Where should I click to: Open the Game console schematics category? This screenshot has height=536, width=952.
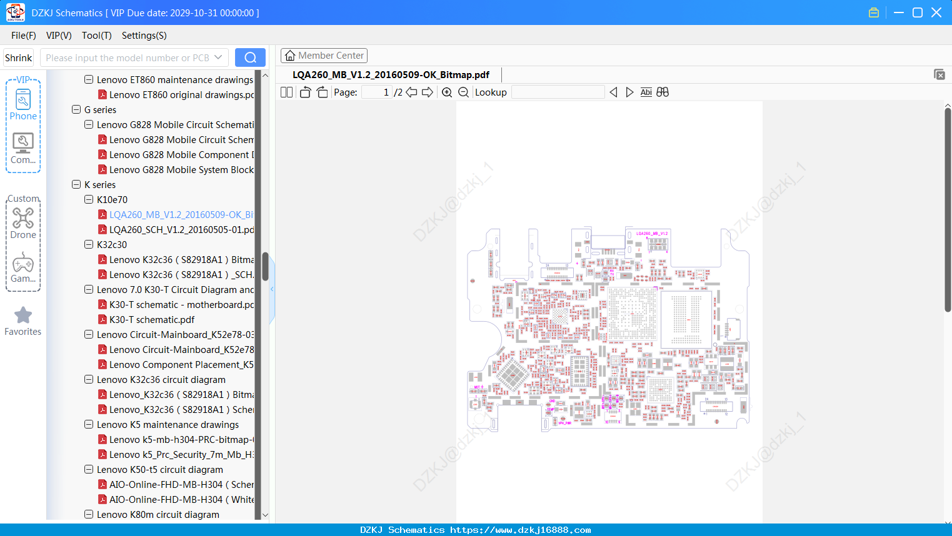click(x=23, y=267)
